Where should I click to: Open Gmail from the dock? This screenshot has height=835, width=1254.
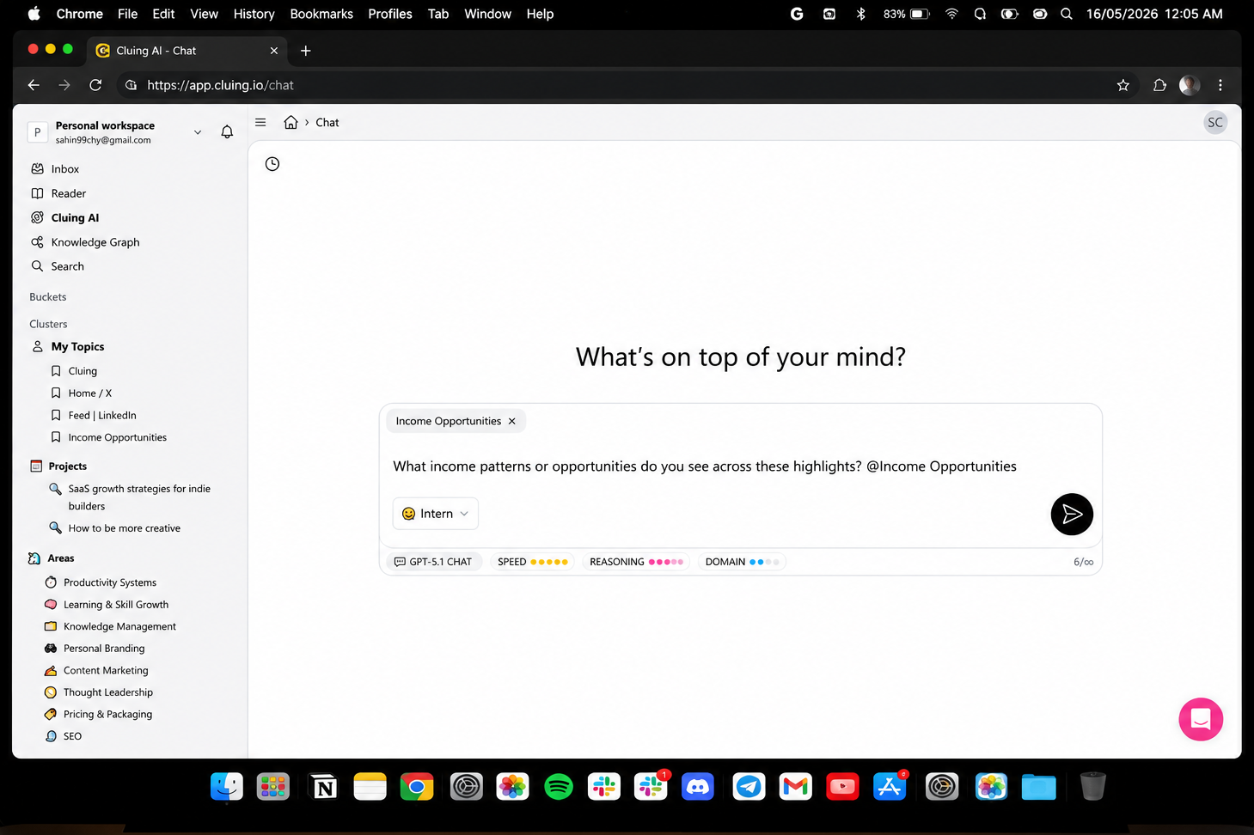click(x=795, y=786)
